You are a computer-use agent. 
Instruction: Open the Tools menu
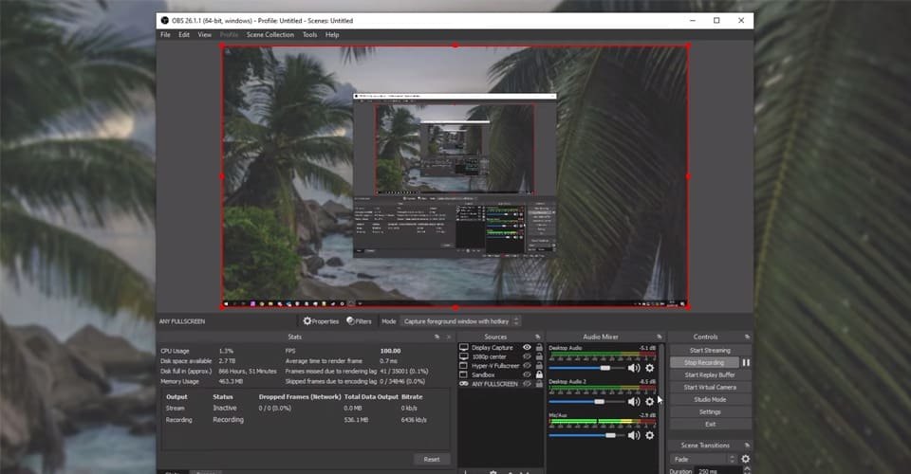pos(309,35)
